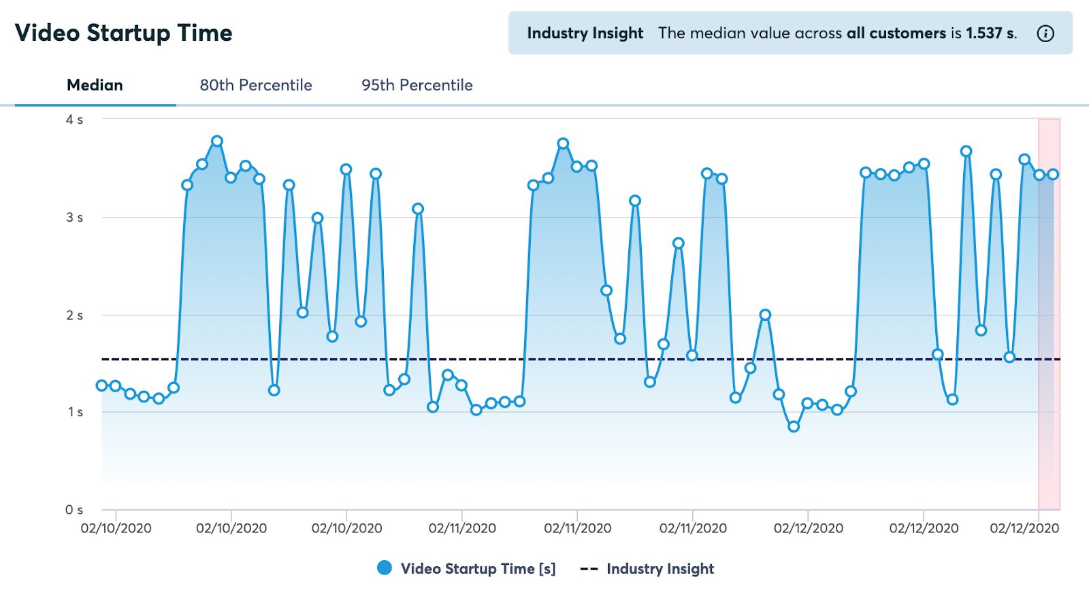Open the 95th Percentile tab
Viewport: 1089px width, 601px height.
point(417,86)
